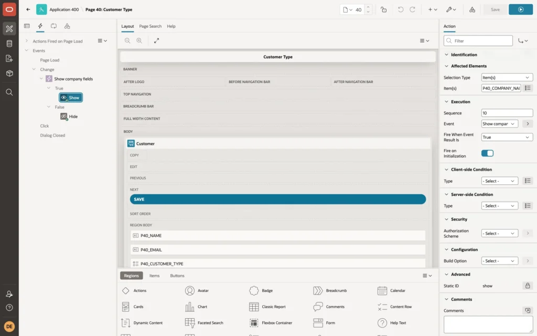Open the Comments editor popup icon
Screen dimensions: 537x336
click(528, 310)
